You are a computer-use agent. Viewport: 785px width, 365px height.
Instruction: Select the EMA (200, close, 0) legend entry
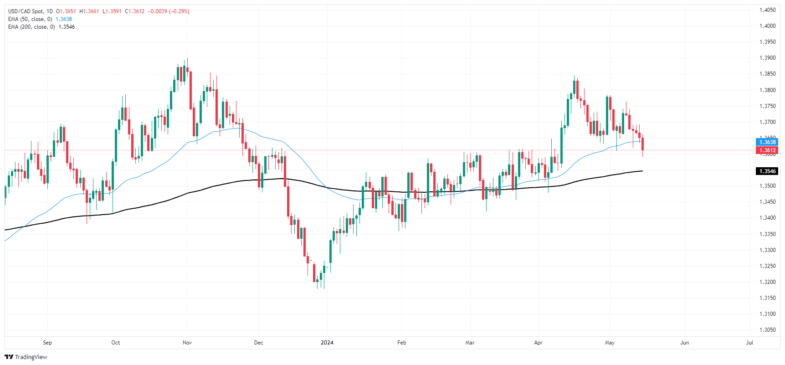click(x=31, y=27)
